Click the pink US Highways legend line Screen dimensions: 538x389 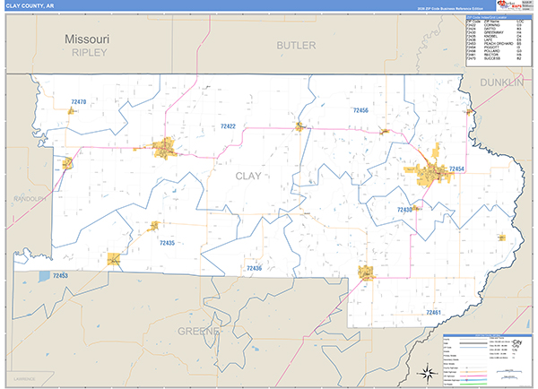(473, 376)
